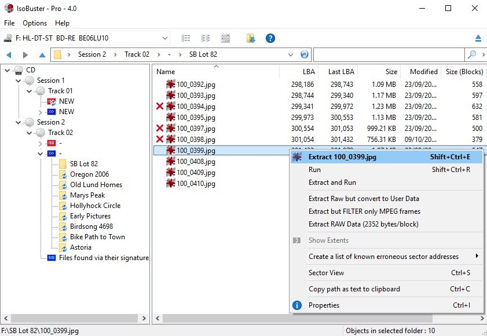
Task: Navigate forward with right arrow
Action: 25,55
